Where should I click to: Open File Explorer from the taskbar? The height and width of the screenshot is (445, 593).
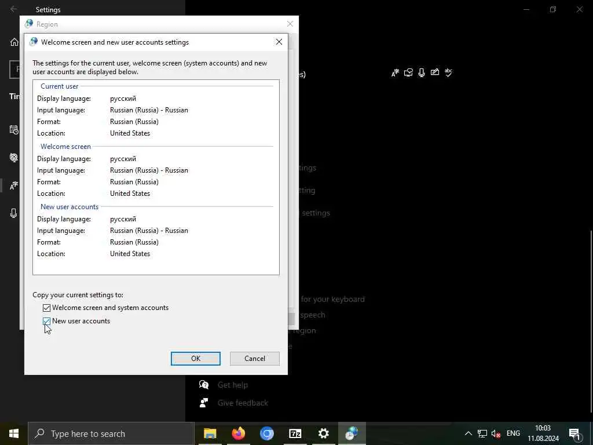tap(210, 433)
